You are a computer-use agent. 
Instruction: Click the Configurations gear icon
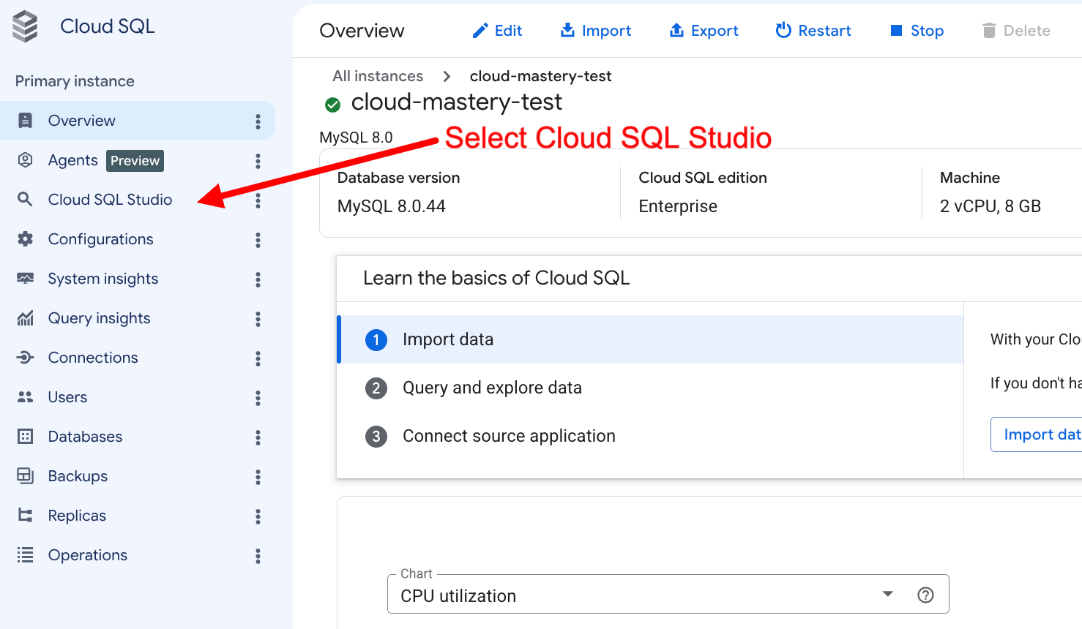pos(25,239)
